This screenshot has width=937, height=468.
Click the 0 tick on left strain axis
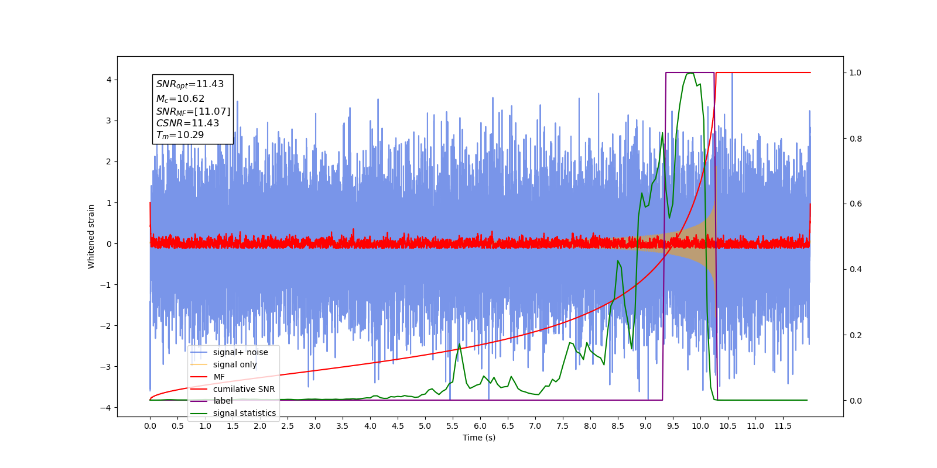click(108, 244)
